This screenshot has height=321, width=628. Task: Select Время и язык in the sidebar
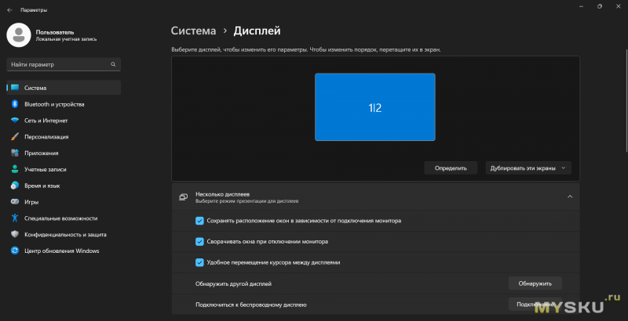click(41, 186)
